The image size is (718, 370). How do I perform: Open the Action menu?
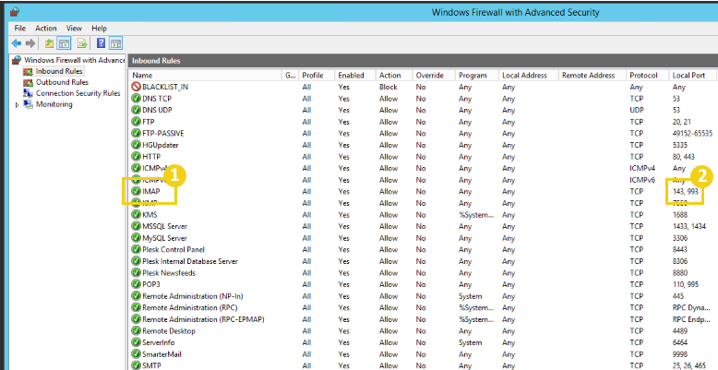coord(46,29)
